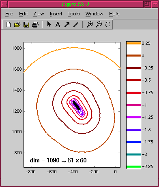
Task: Click the black contour core in plot
Action: coord(76,106)
